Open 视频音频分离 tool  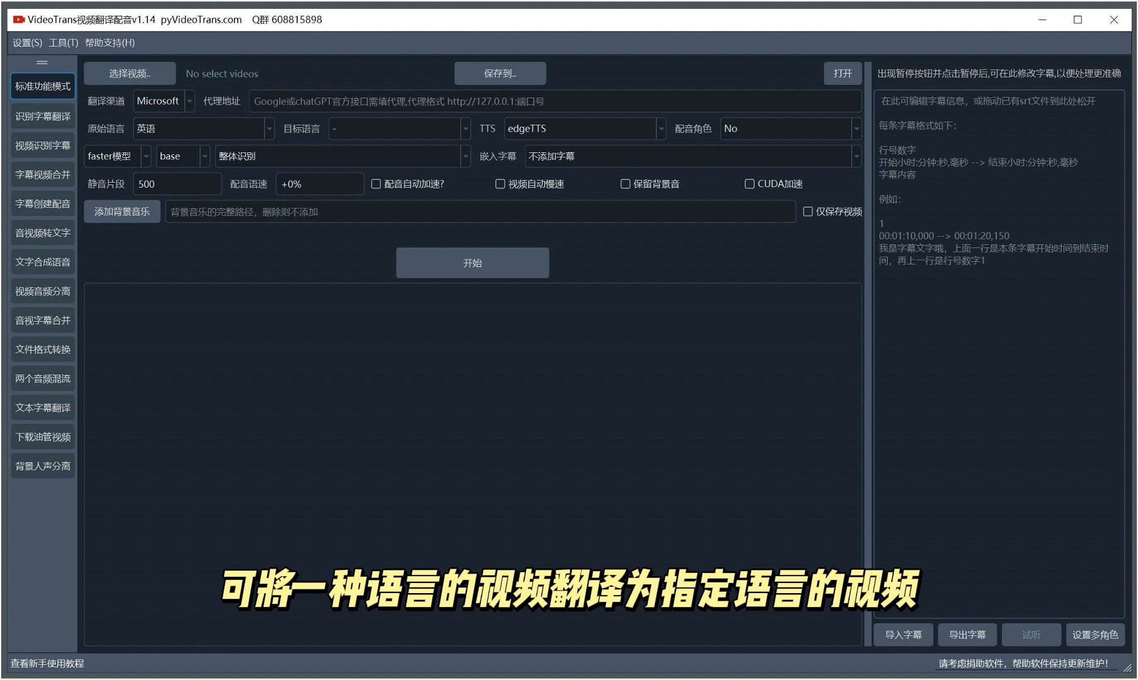[43, 292]
